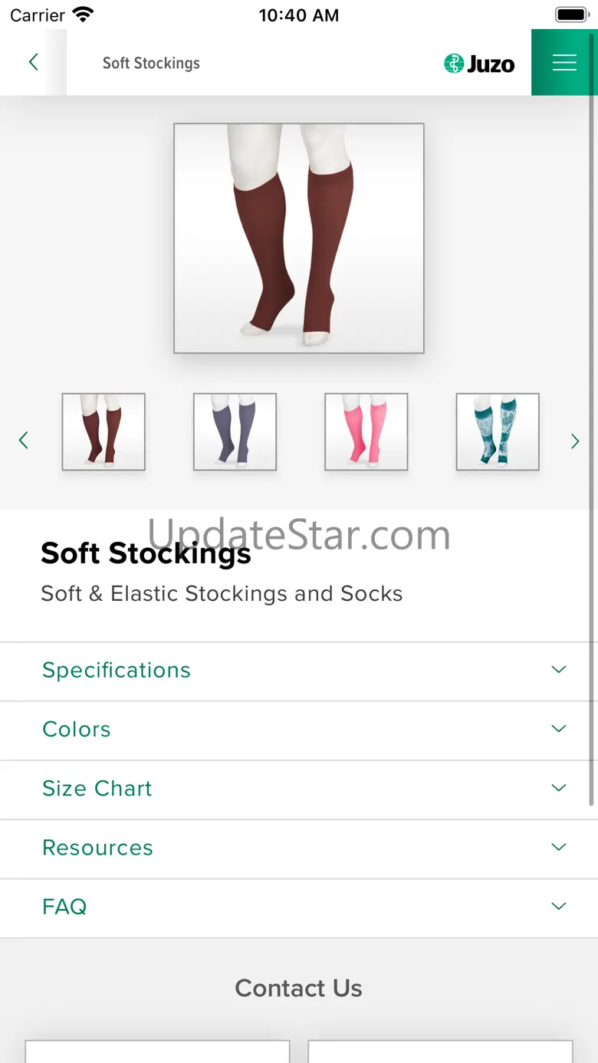
Task: Select the burgundy stockings thumbnail
Action: 103,431
